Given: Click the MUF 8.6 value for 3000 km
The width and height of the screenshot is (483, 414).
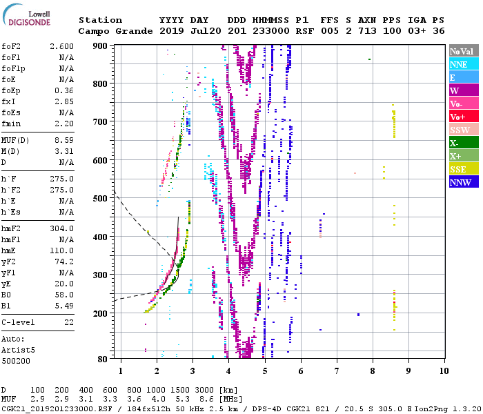Looking at the screenshot, I should point(206,400).
